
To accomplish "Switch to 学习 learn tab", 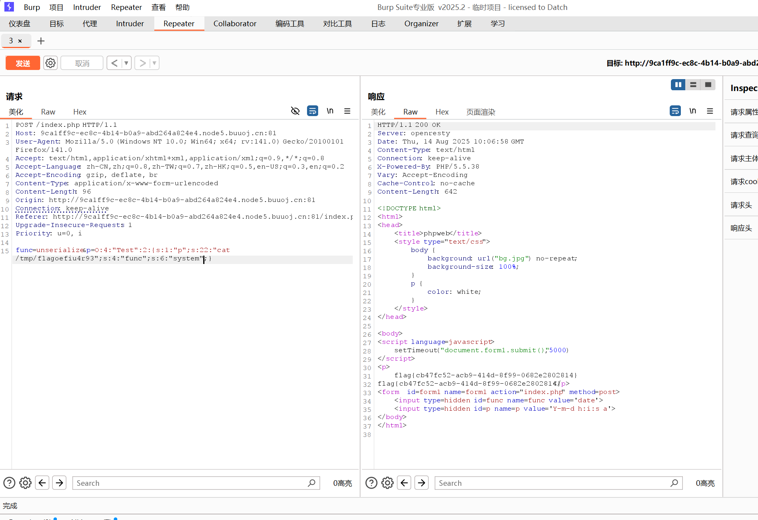I will [x=498, y=23].
